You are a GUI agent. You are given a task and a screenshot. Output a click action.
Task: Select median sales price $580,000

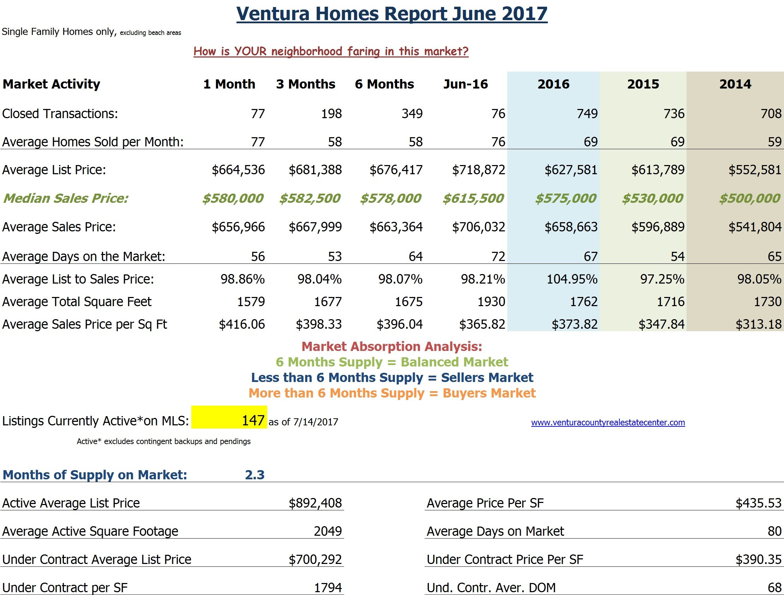pyautogui.click(x=233, y=198)
